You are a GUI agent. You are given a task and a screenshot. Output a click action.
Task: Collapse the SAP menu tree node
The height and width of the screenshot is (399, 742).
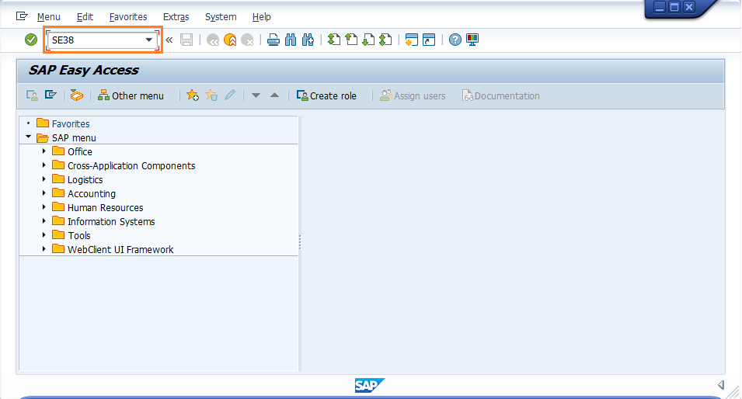point(29,137)
